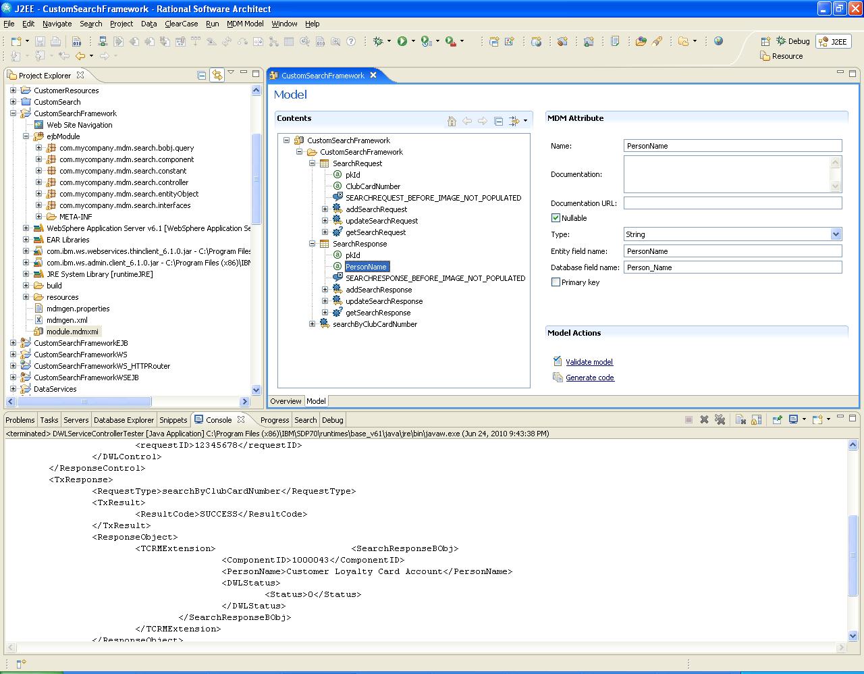Toggle the Nullable checkbox
Screen dimensions: 864x674
(x=556, y=218)
